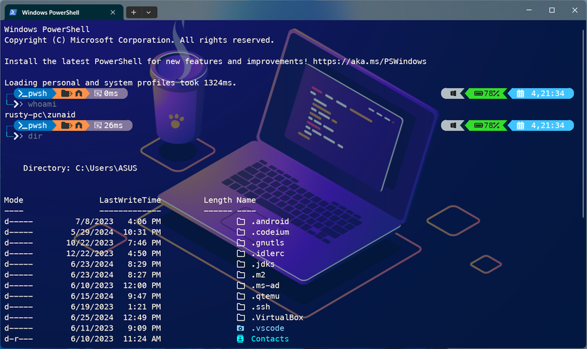Click the 5/29/2024 10:31 PM timestamp
The image size is (587, 349).
pyautogui.click(x=116, y=232)
